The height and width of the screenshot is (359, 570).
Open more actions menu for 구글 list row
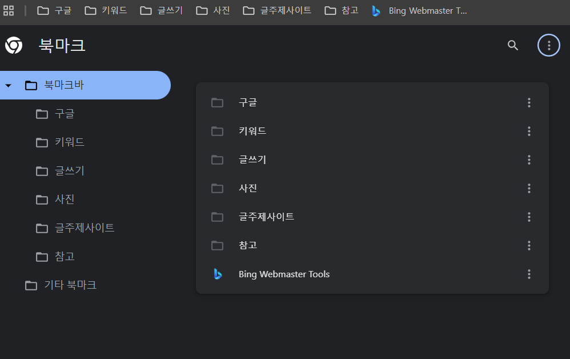pos(529,102)
